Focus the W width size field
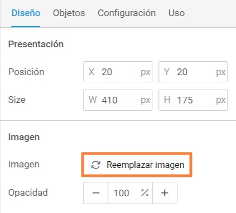Image resolution: width=236 pixels, height=213 pixels. pyautogui.click(x=118, y=100)
